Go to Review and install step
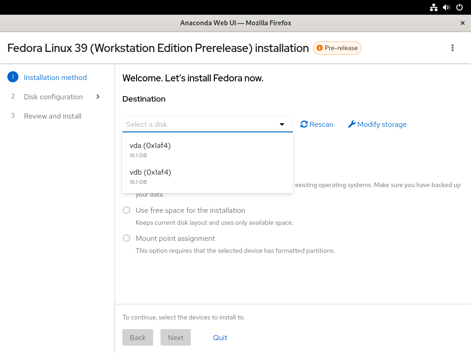 point(52,116)
